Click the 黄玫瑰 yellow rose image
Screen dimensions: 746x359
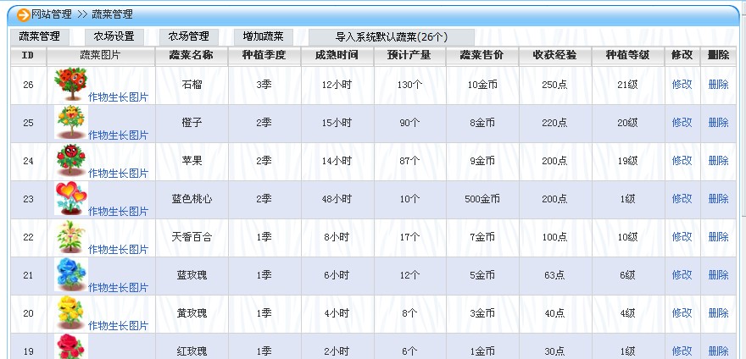(x=71, y=312)
